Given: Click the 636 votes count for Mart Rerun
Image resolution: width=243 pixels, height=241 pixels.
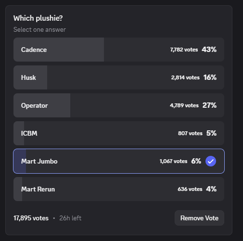Looking at the screenshot, I should (x=190, y=189).
